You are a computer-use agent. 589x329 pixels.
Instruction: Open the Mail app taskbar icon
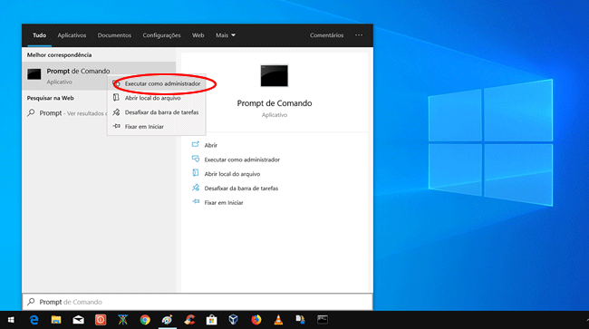point(78,320)
